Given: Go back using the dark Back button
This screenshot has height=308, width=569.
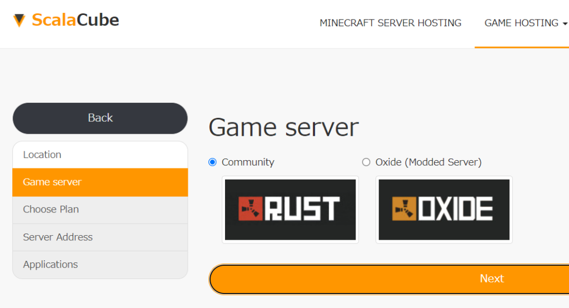Looking at the screenshot, I should [100, 118].
